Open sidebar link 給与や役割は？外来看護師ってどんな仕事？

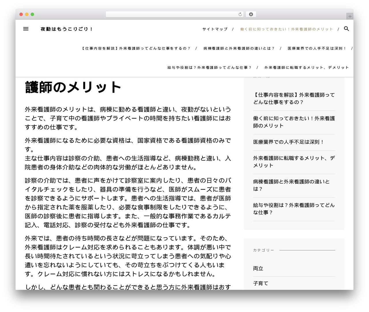coord(294,209)
